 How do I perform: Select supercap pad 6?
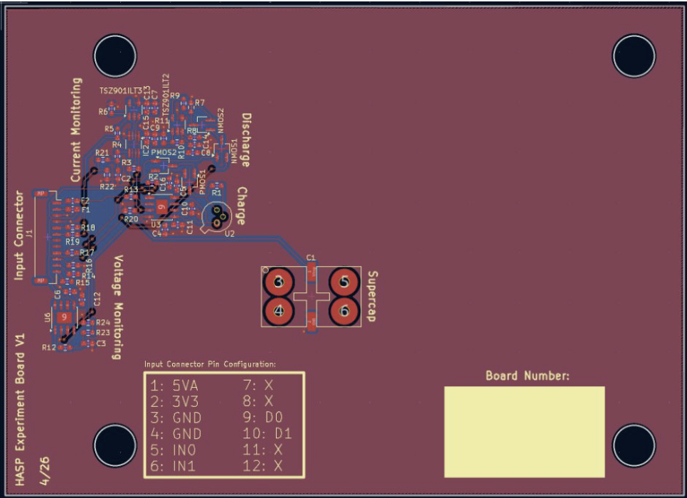click(345, 312)
